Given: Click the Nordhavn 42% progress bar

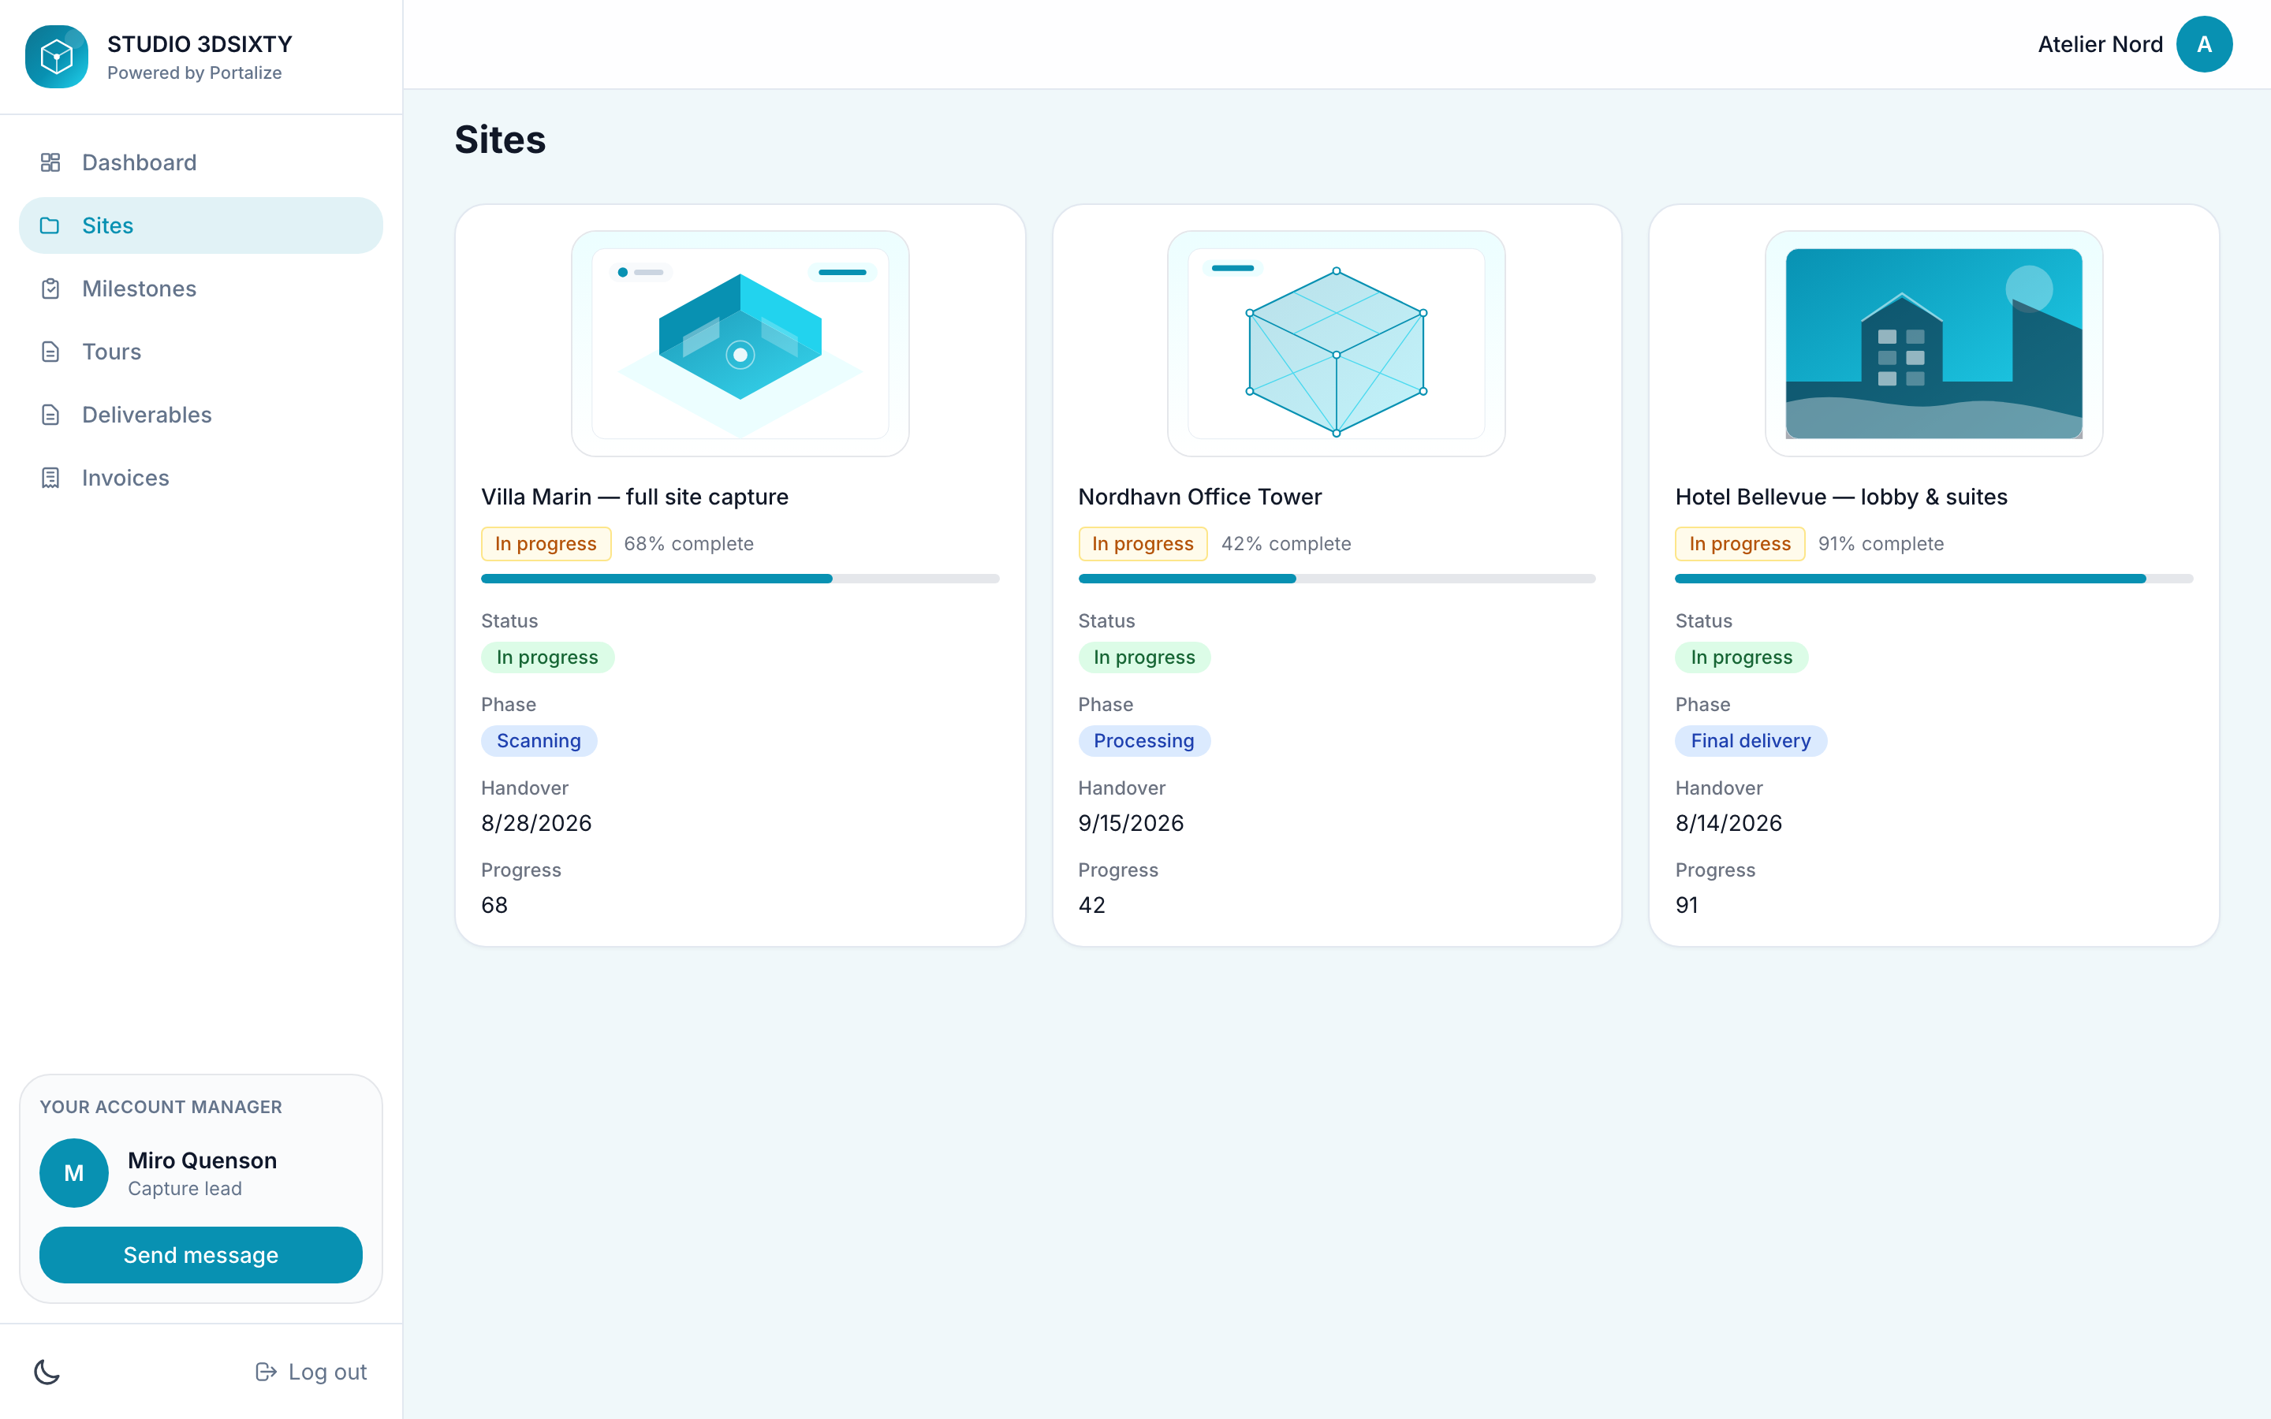Looking at the screenshot, I should (x=1337, y=579).
